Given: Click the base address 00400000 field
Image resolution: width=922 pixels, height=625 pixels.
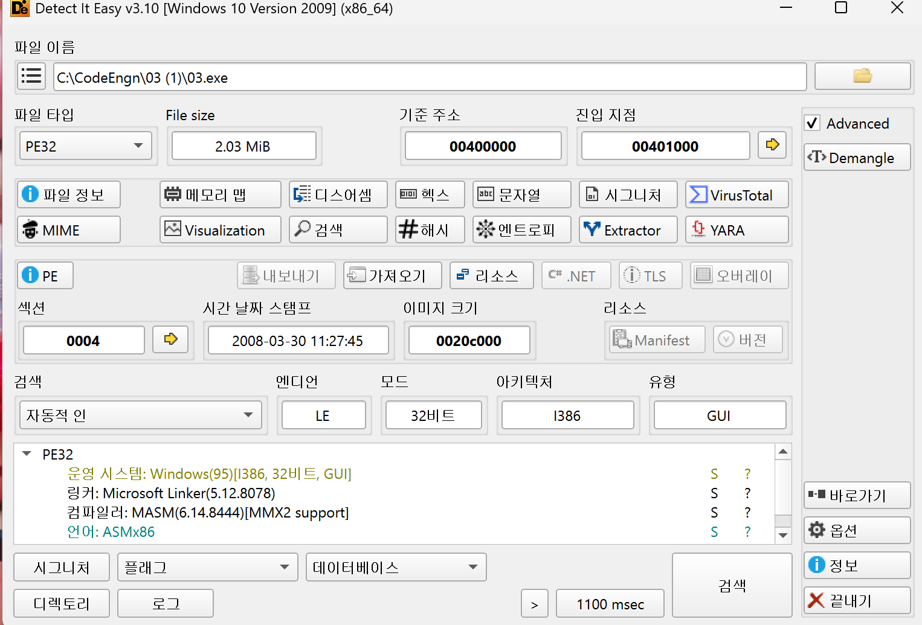Looking at the screenshot, I should [x=483, y=146].
